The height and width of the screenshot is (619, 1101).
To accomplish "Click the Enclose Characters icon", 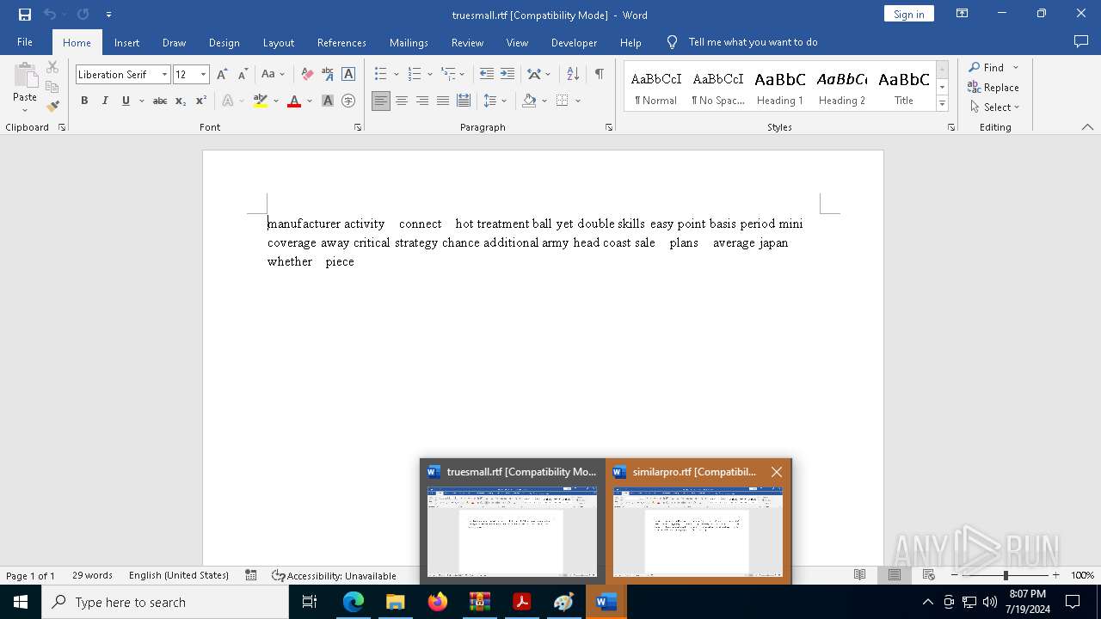I will (x=348, y=101).
